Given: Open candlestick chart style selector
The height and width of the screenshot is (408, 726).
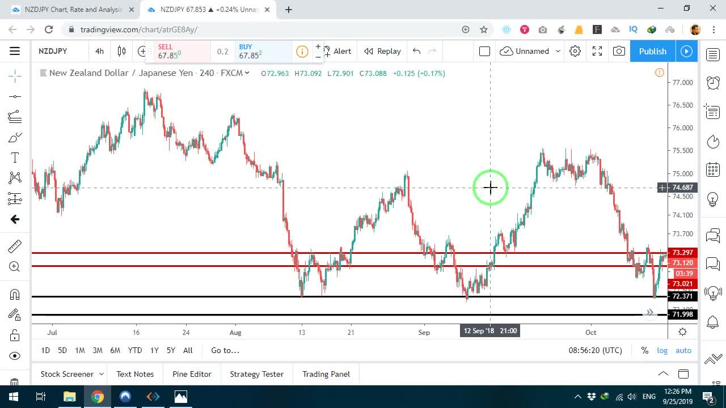Looking at the screenshot, I should [x=121, y=51].
